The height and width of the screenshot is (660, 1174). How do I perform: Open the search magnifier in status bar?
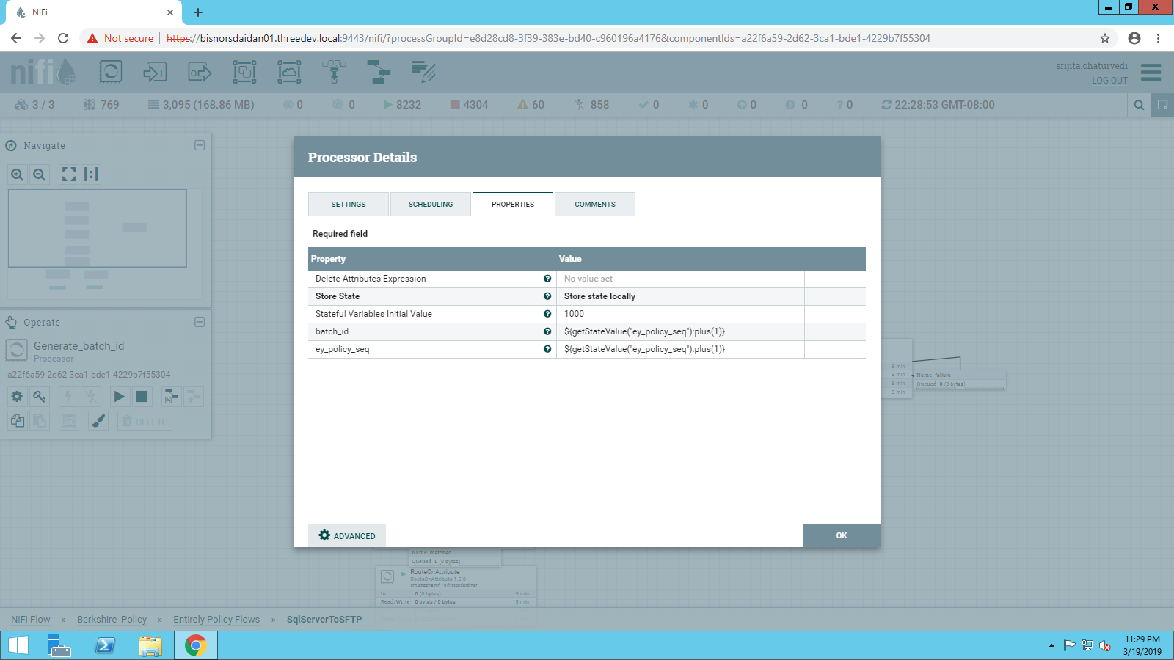(x=1139, y=105)
